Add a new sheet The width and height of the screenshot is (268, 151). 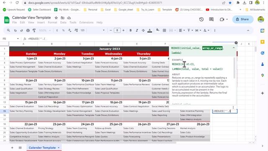(12, 148)
